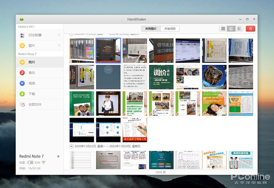Collapse the 2020年11月23日 date group
This screenshot has width=274, height=188.
tap(72, 146)
